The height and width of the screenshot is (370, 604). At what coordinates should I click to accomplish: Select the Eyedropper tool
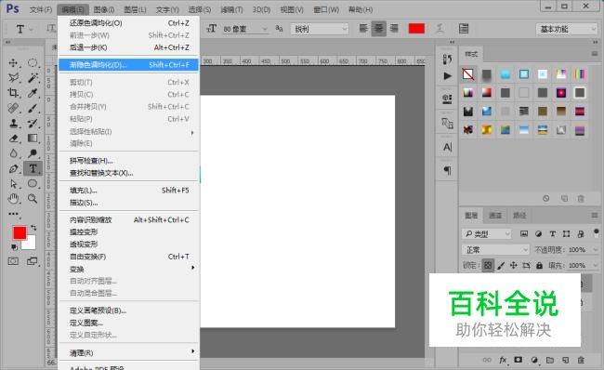tap(33, 93)
